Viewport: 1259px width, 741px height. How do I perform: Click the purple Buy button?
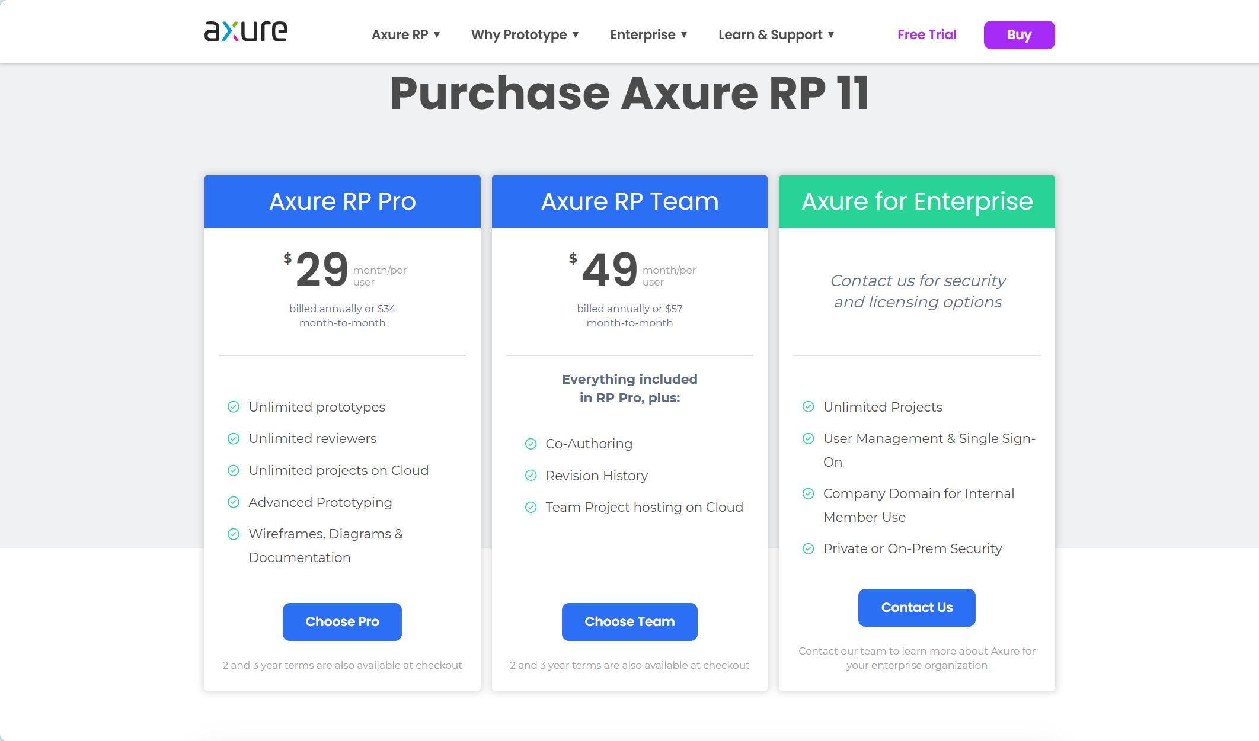coord(1019,35)
